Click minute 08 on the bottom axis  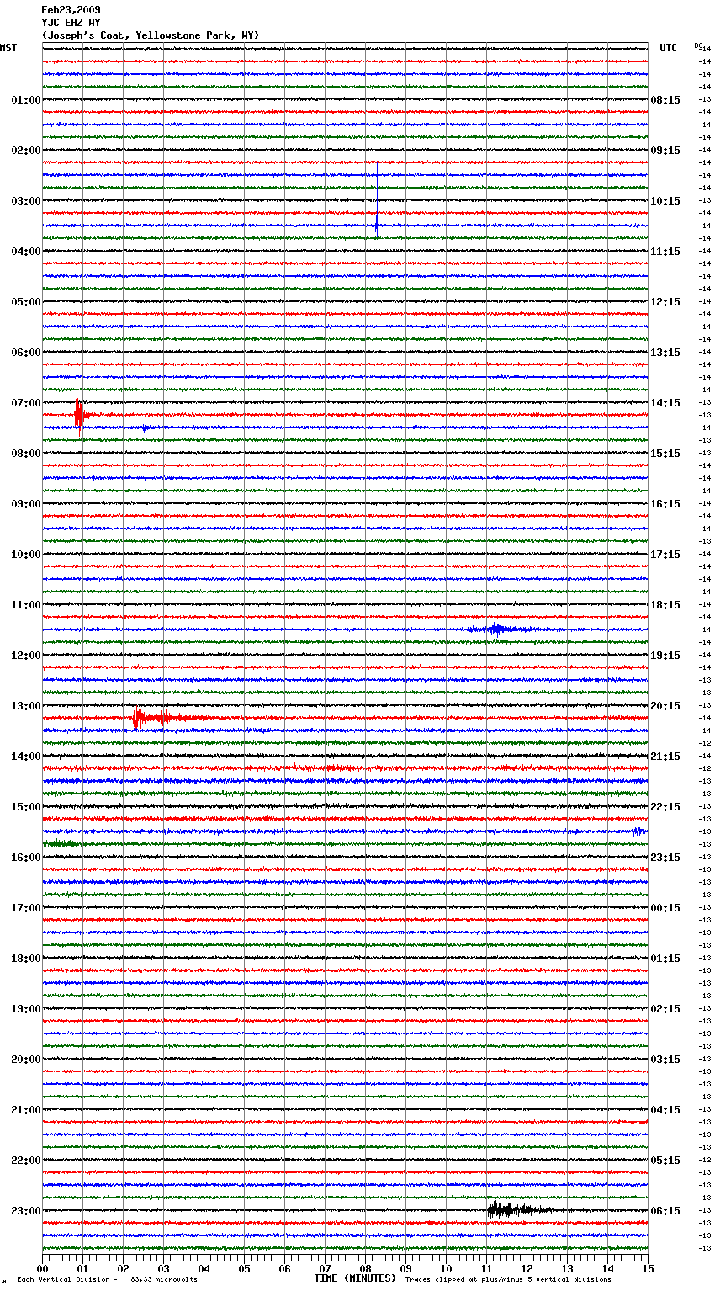pyautogui.click(x=365, y=1268)
